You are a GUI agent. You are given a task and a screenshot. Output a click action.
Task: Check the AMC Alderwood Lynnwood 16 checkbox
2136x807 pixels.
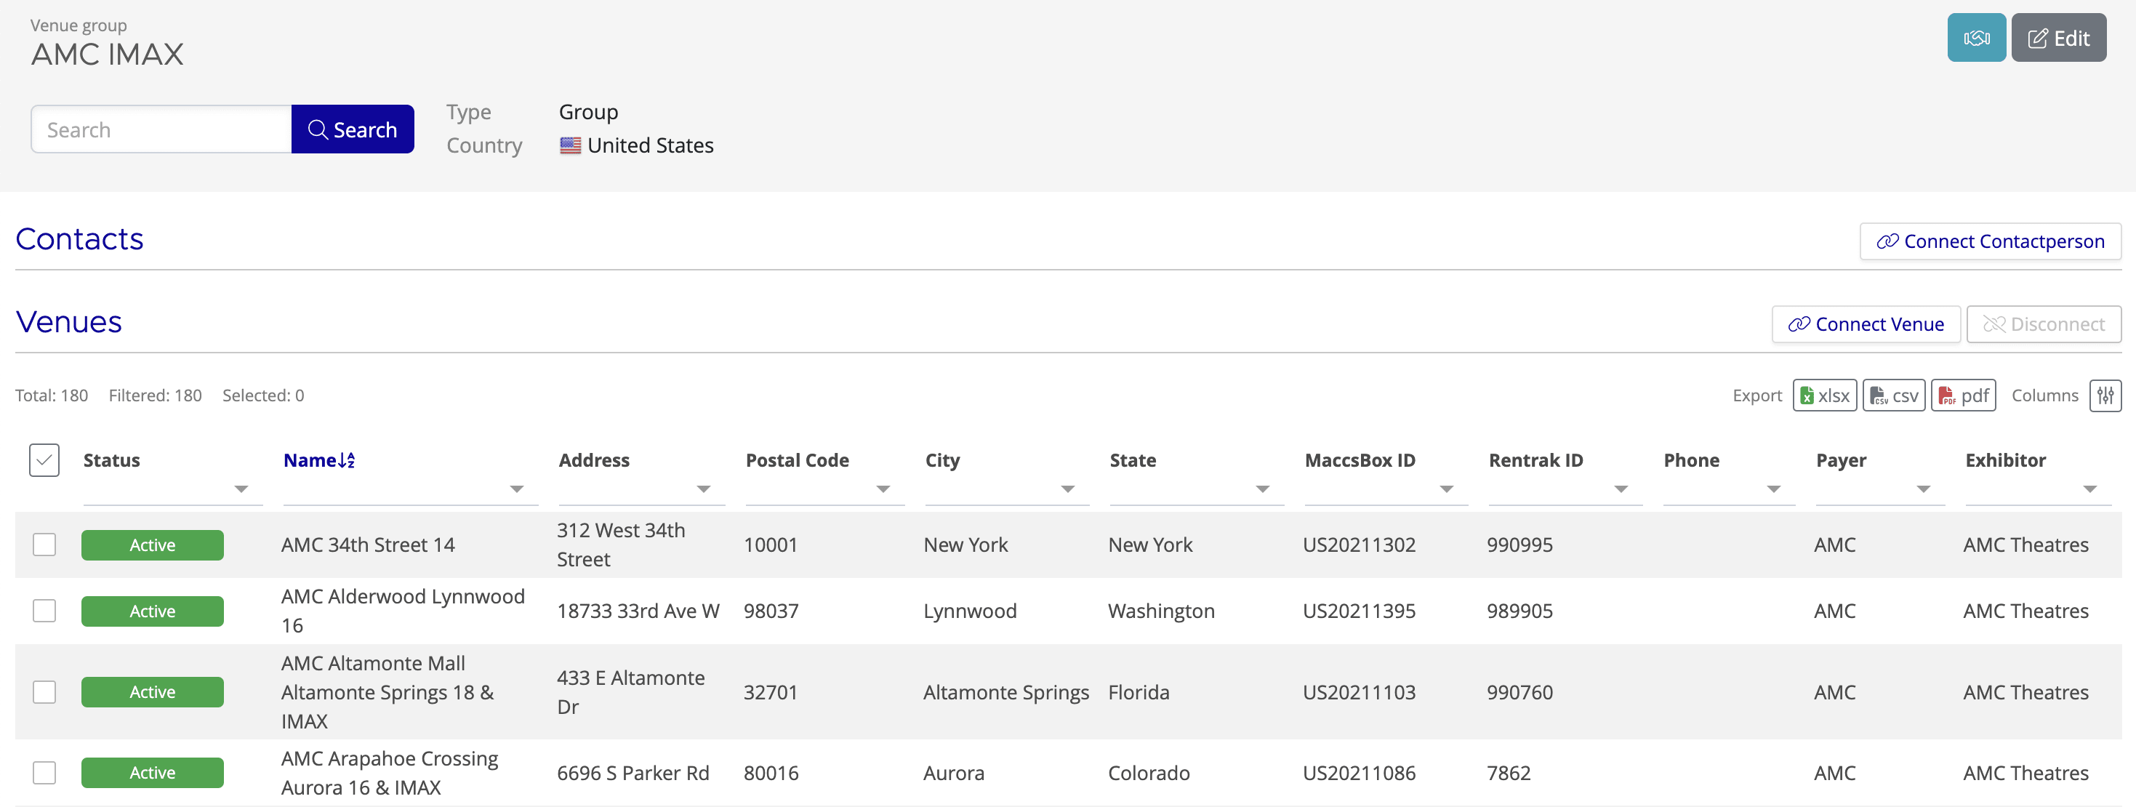[x=44, y=611]
